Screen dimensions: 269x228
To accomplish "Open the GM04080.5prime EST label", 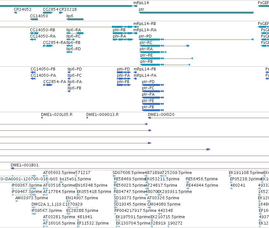I will [x=164, y=205].
